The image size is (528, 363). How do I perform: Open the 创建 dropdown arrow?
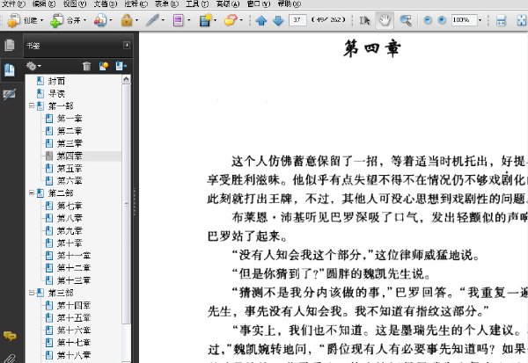41,20
